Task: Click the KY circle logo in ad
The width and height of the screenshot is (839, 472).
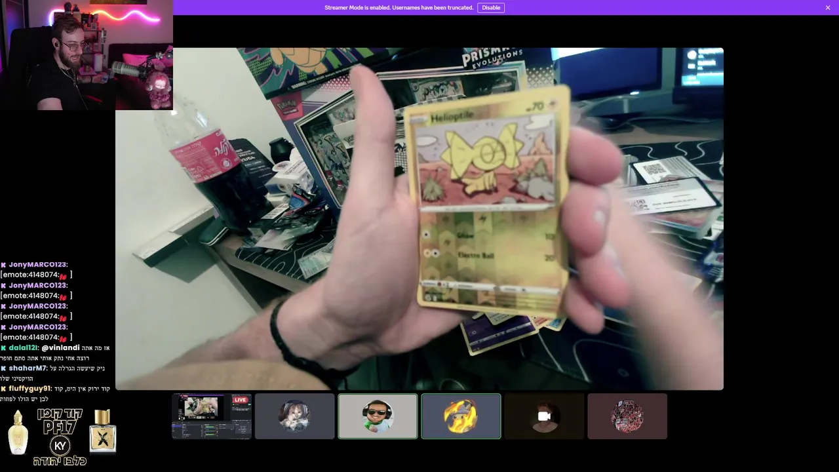Action: coord(60,446)
